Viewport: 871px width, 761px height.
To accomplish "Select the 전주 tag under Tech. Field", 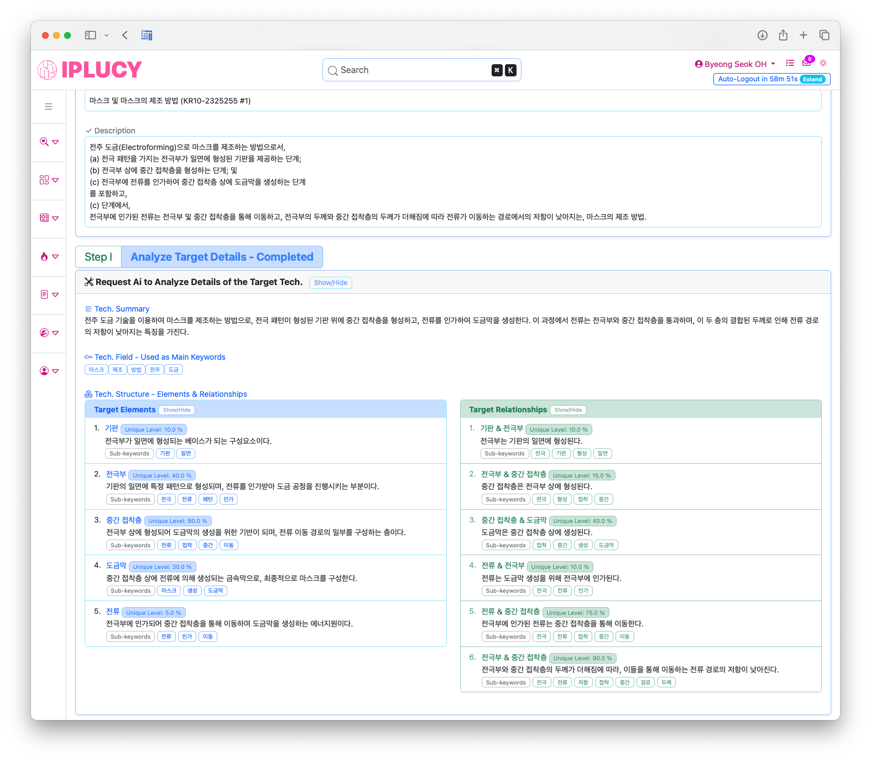I will 155,370.
